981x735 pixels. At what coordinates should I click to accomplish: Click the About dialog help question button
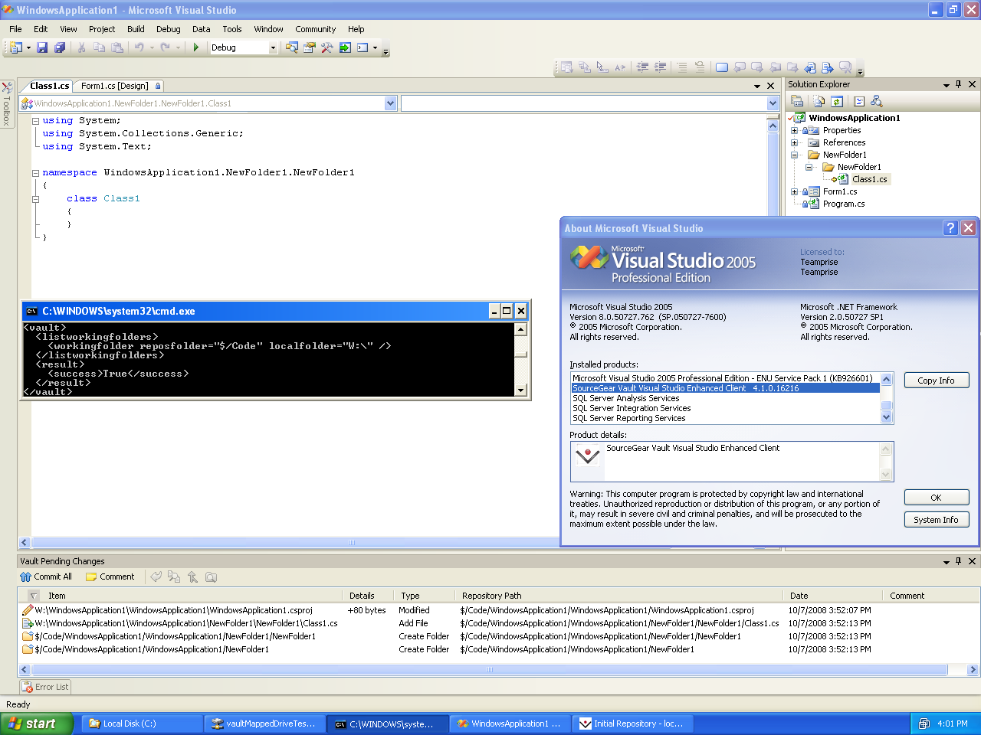click(x=950, y=227)
